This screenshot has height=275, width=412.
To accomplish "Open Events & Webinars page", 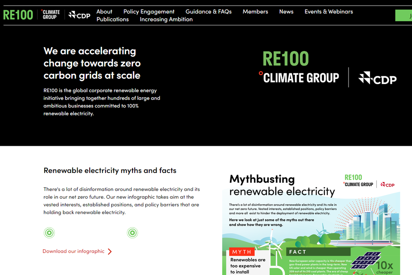I will pyautogui.click(x=329, y=12).
